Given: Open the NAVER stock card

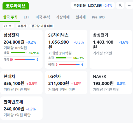Looking at the screenshot, I should coord(111,83).
